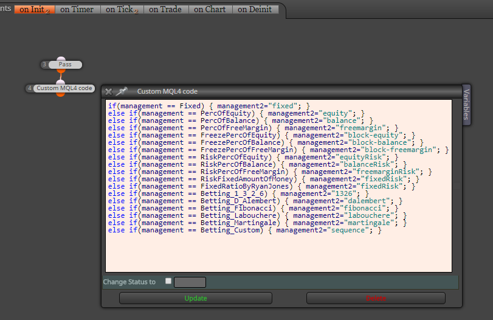Switch to the on Chart tab

coord(210,10)
